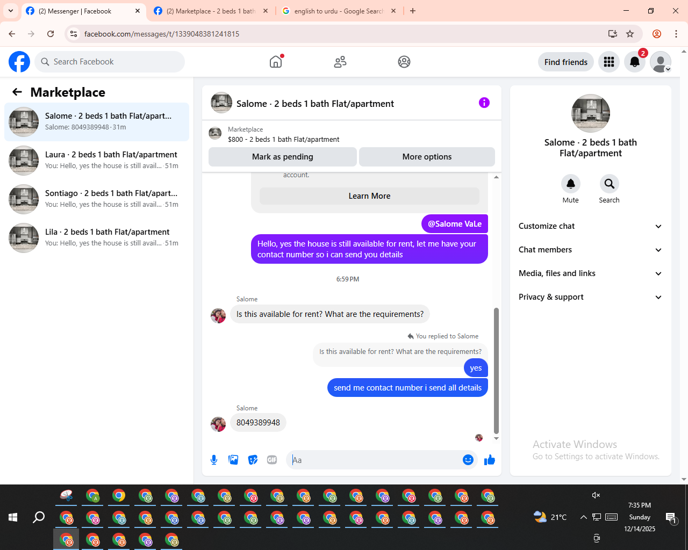This screenshot has height=550, width=688.
Task: Open tab search dropdown arrow
Action: pos(11,11)
